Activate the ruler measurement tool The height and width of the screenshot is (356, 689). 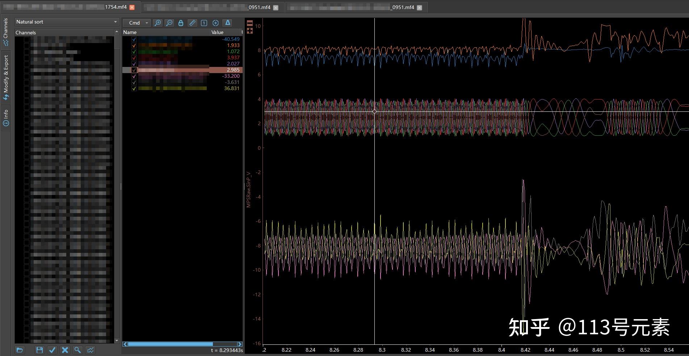(x=192, y=23)
